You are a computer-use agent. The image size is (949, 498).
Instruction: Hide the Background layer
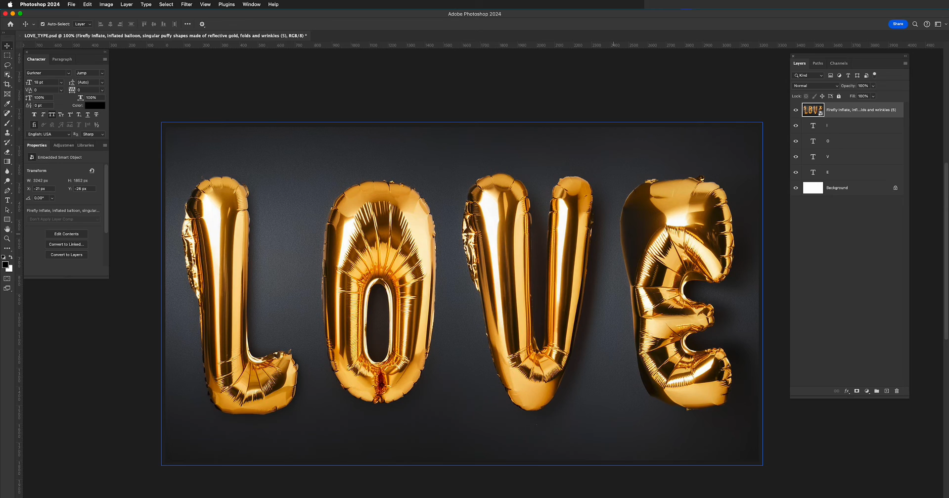[x=796, y=188]
